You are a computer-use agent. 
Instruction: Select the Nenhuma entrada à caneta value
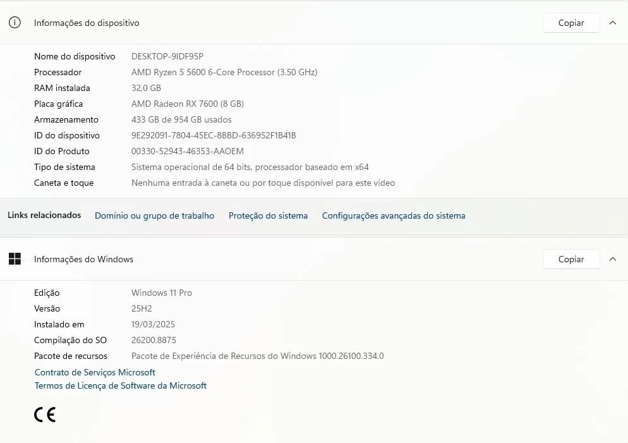(x=263, y=183)
